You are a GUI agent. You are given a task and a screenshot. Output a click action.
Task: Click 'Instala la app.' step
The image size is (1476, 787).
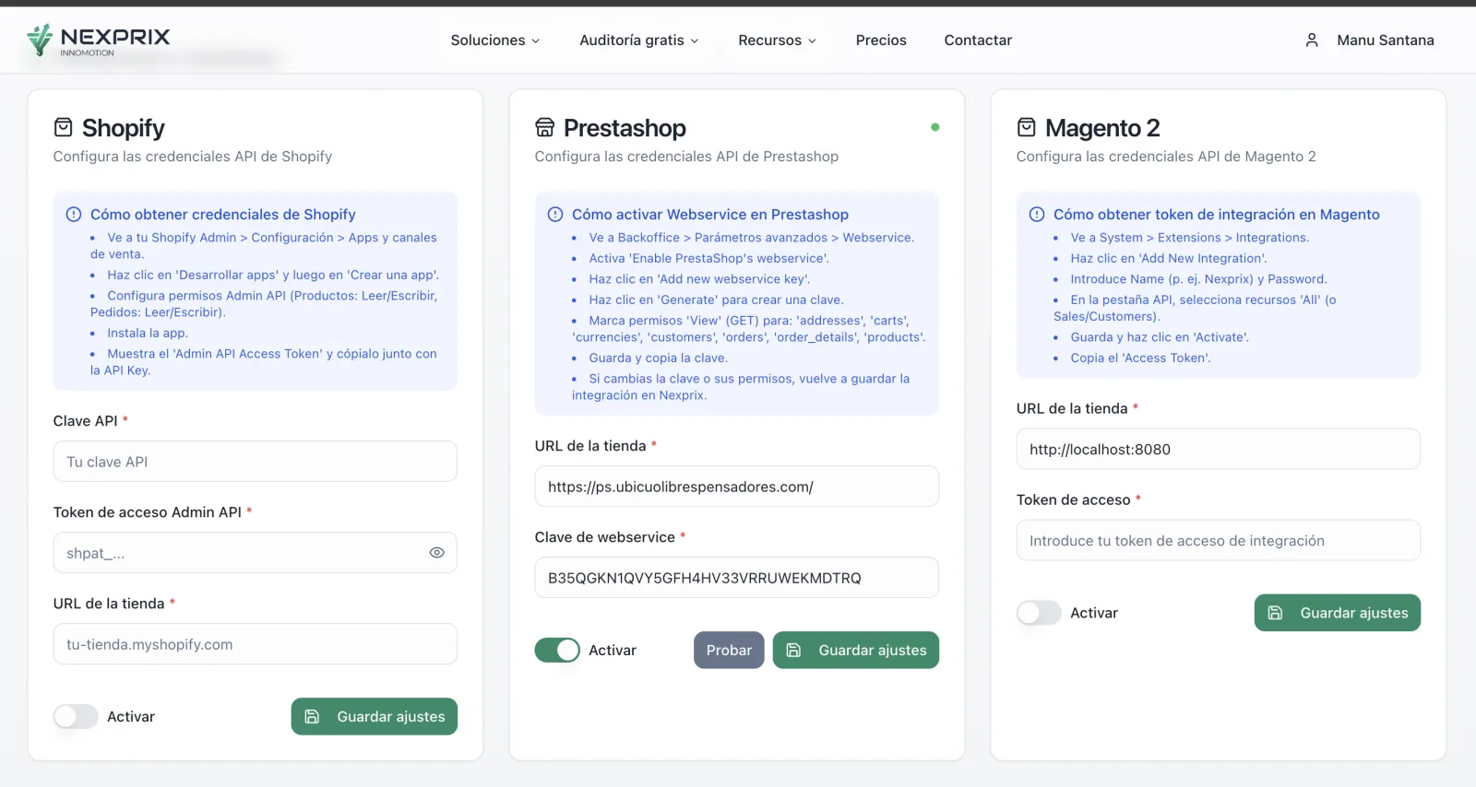pyautogui.click(x=148, y=334)
